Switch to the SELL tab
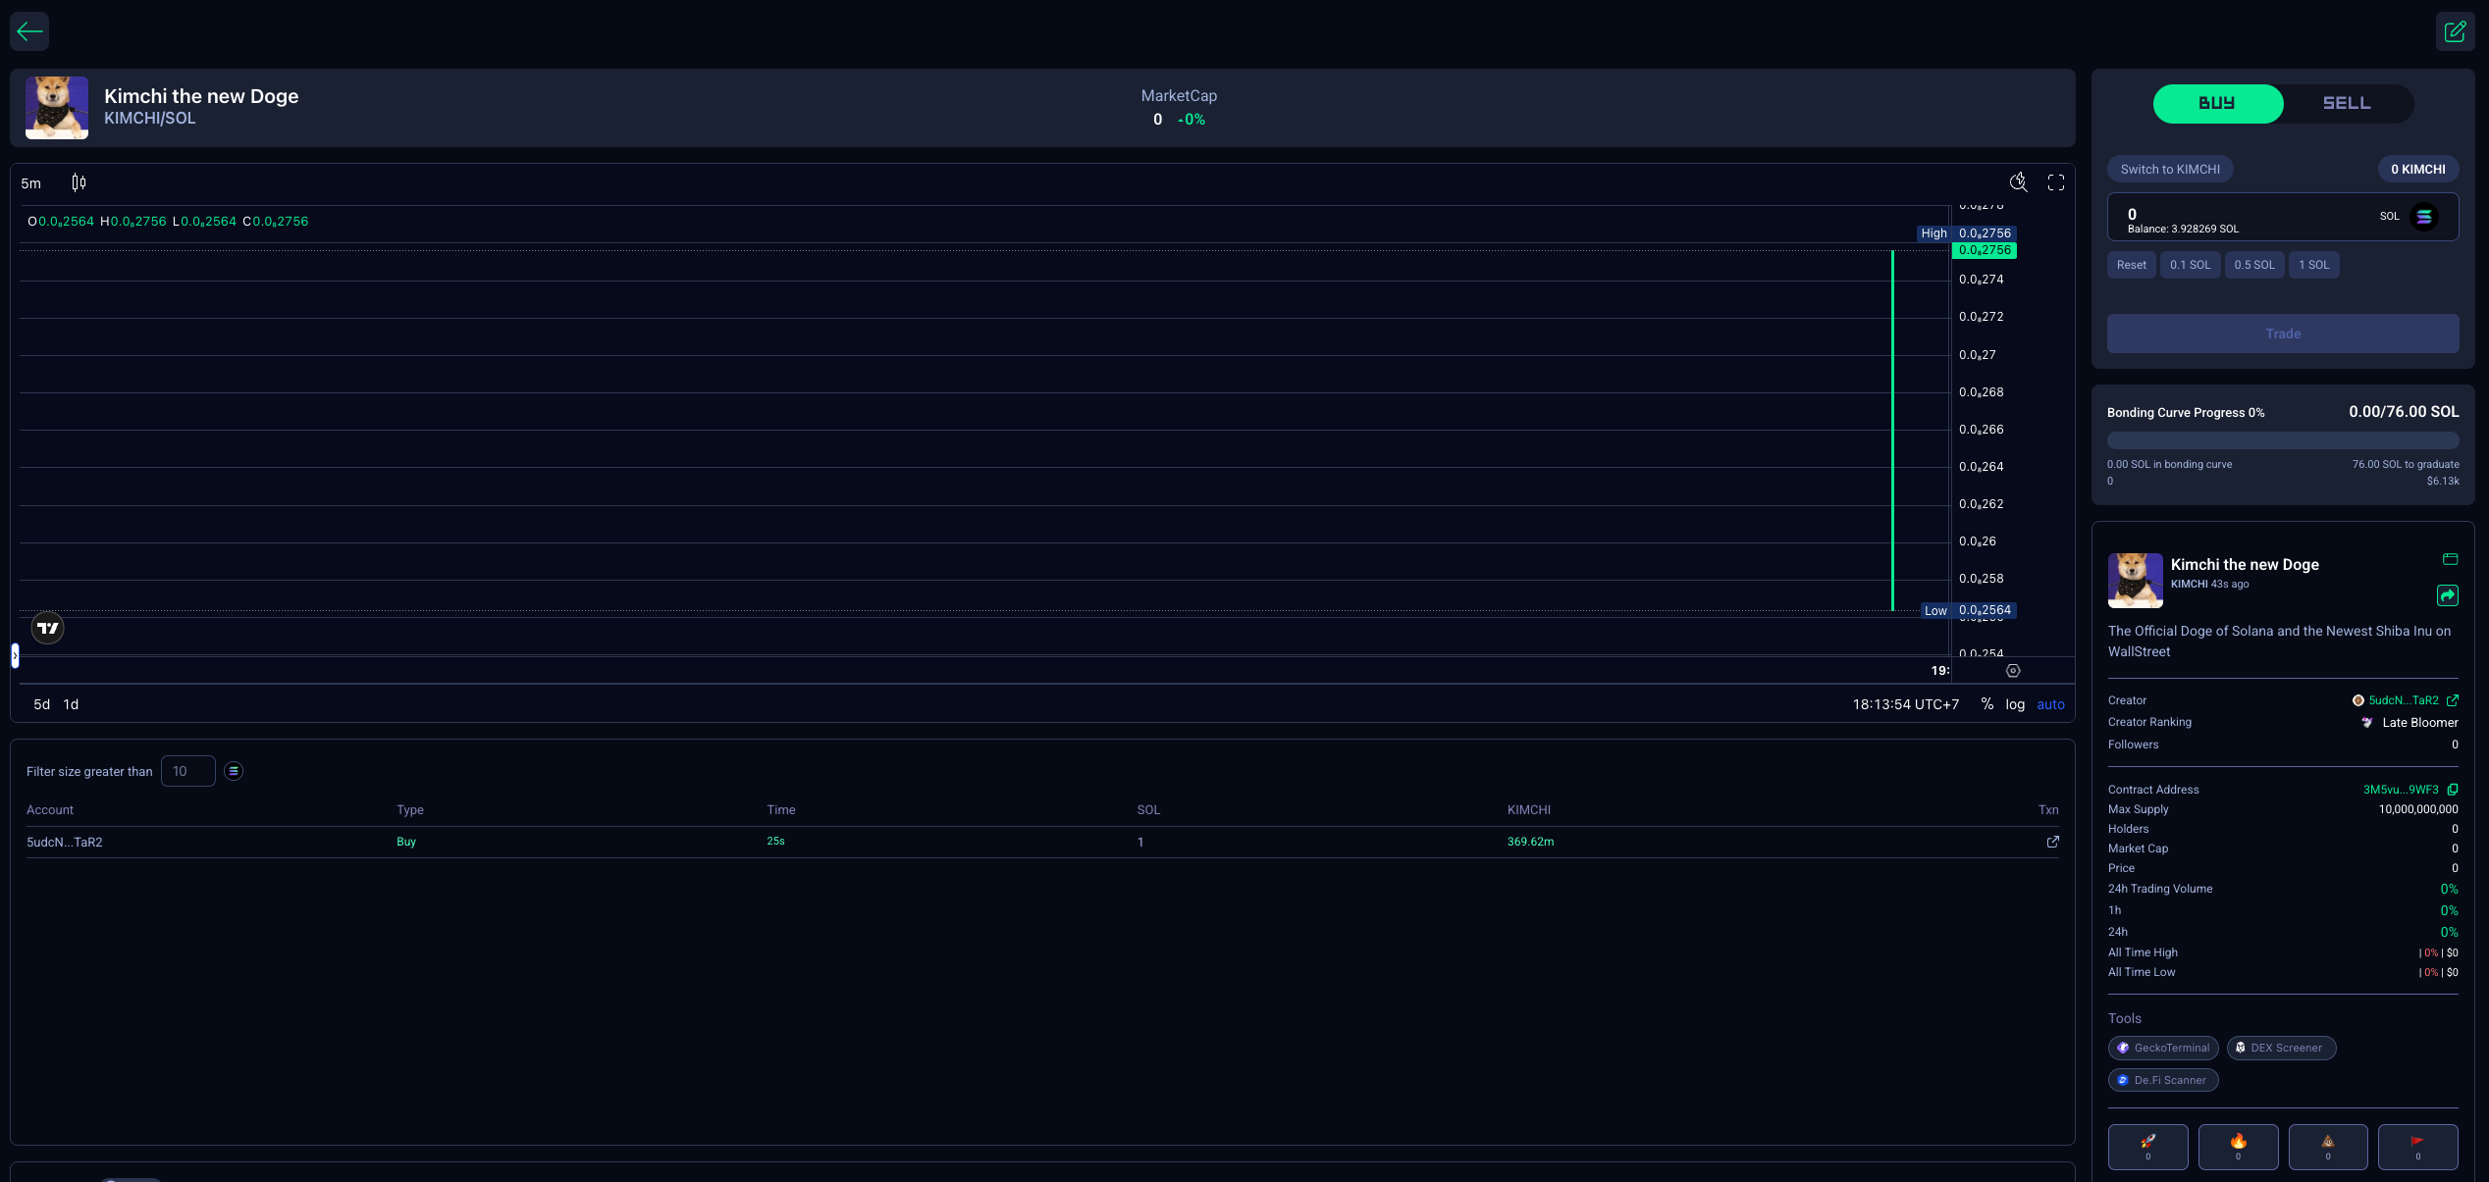Screen dimensions: 2489x1182 [x=2346, y=103]
